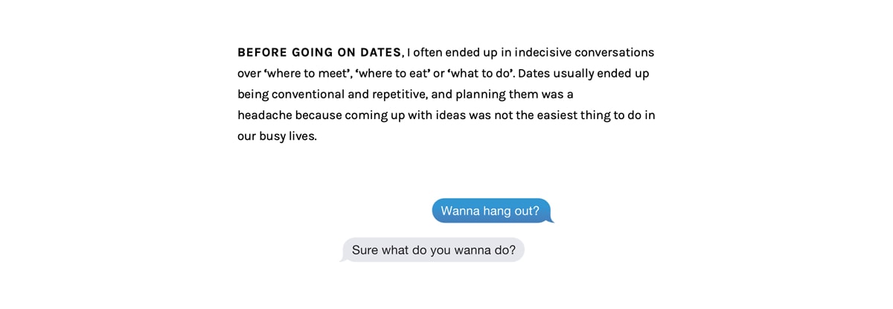The height and width of the screenshot is (309, 893).
Task: Click the words "I often ended up"
Action: (452, 53)
